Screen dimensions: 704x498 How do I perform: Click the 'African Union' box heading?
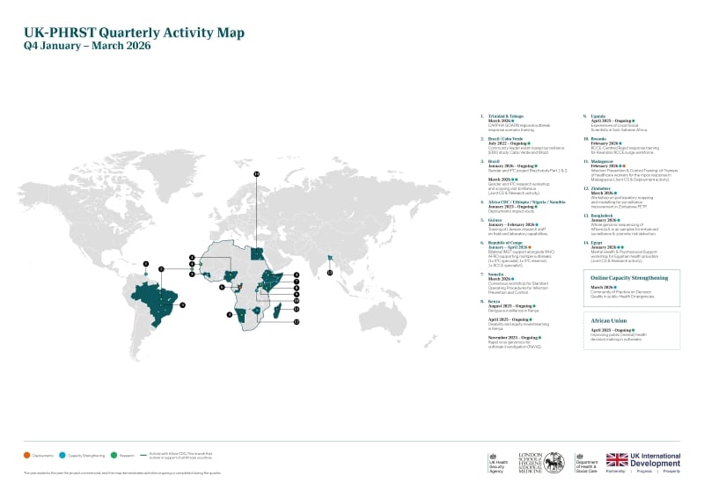[608, 320]
